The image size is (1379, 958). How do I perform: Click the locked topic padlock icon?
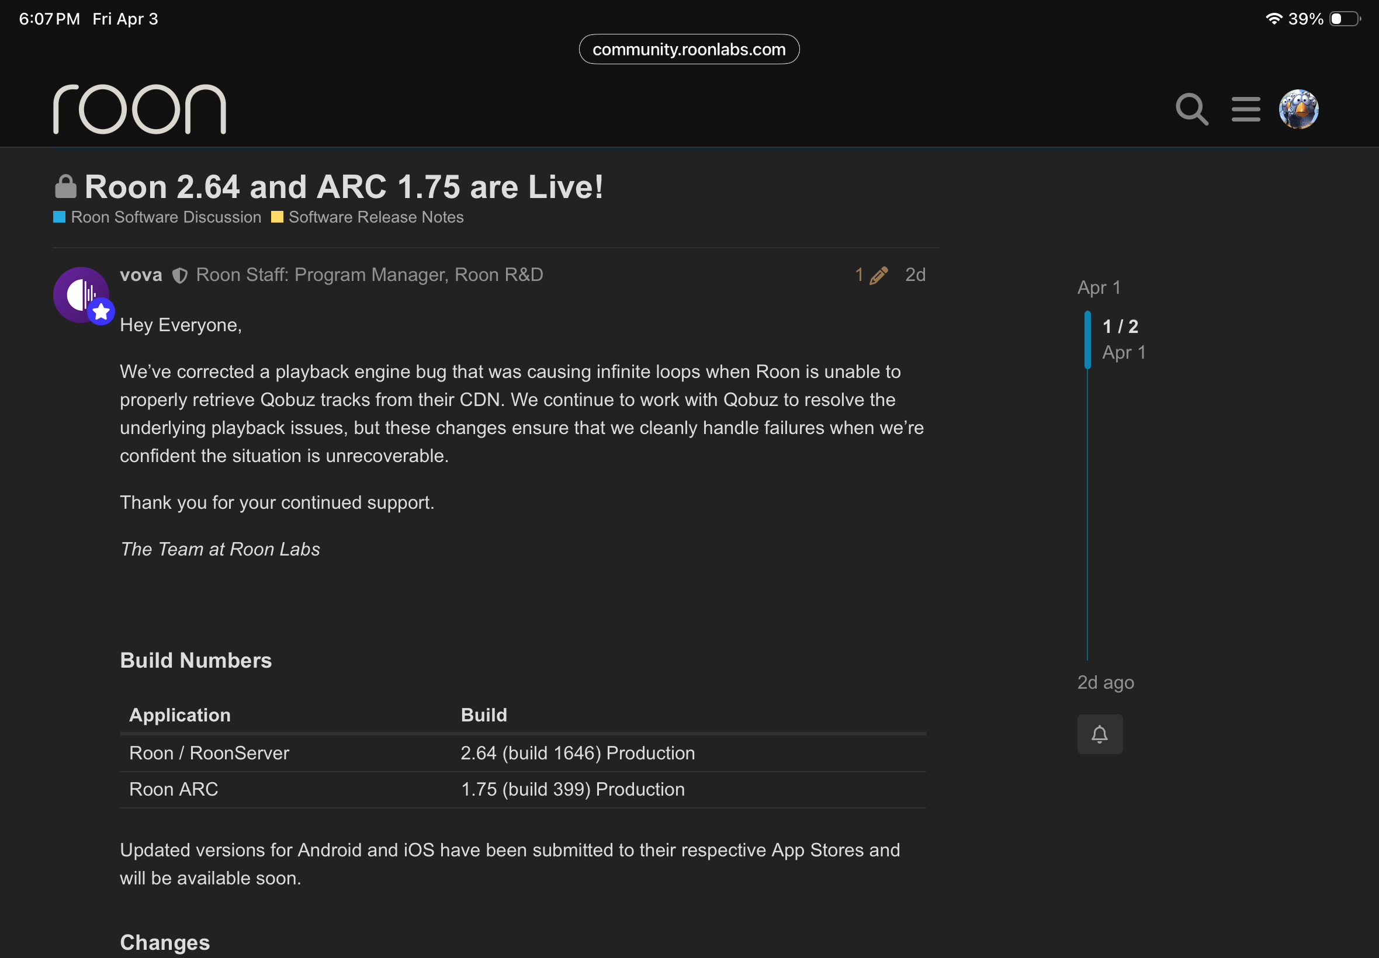point(65,187)
